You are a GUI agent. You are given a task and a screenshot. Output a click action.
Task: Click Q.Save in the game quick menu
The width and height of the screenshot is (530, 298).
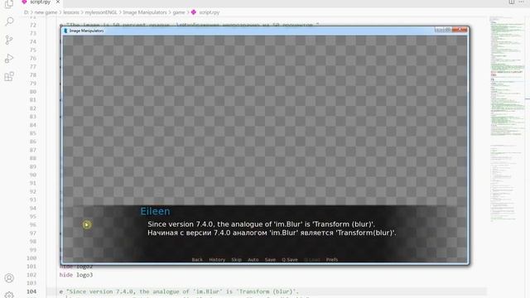coord(290,259)
